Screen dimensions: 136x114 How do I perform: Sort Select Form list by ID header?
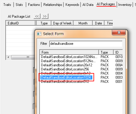118,52
